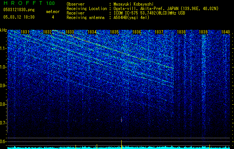Viewport: 234px width, 149px height.
Task: Select the 1831 time marker
Action: click(x=25, y=32)
